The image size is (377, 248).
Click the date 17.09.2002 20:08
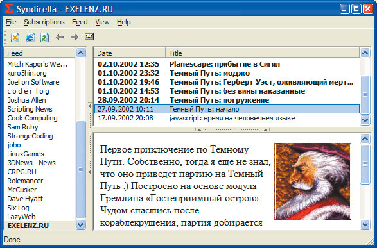(125, 118)
